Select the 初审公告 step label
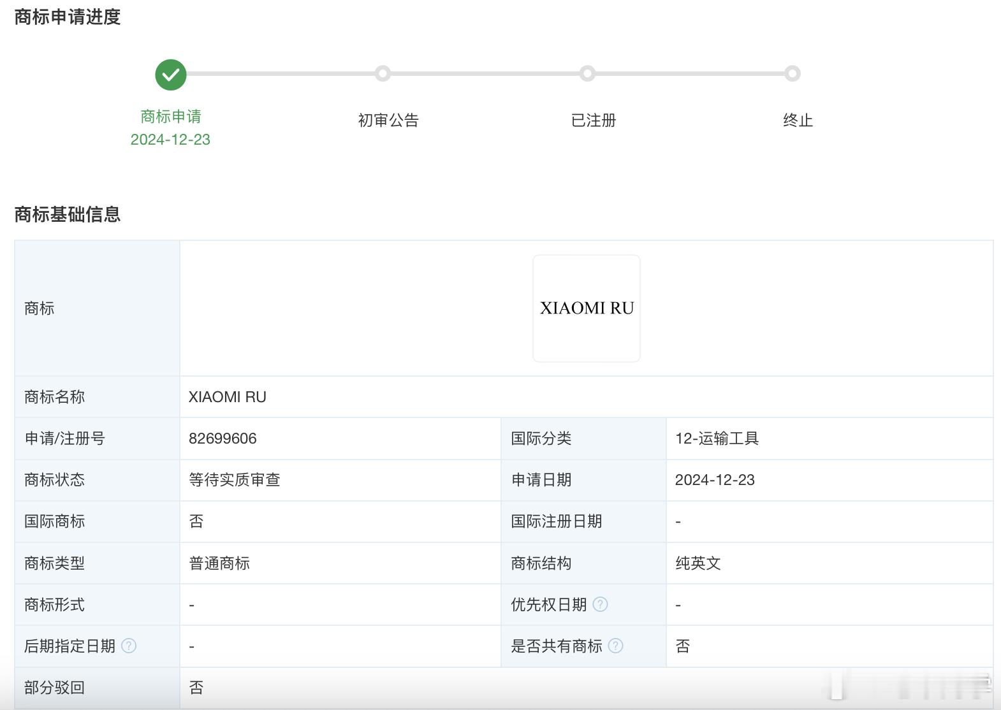 point(388,120)
